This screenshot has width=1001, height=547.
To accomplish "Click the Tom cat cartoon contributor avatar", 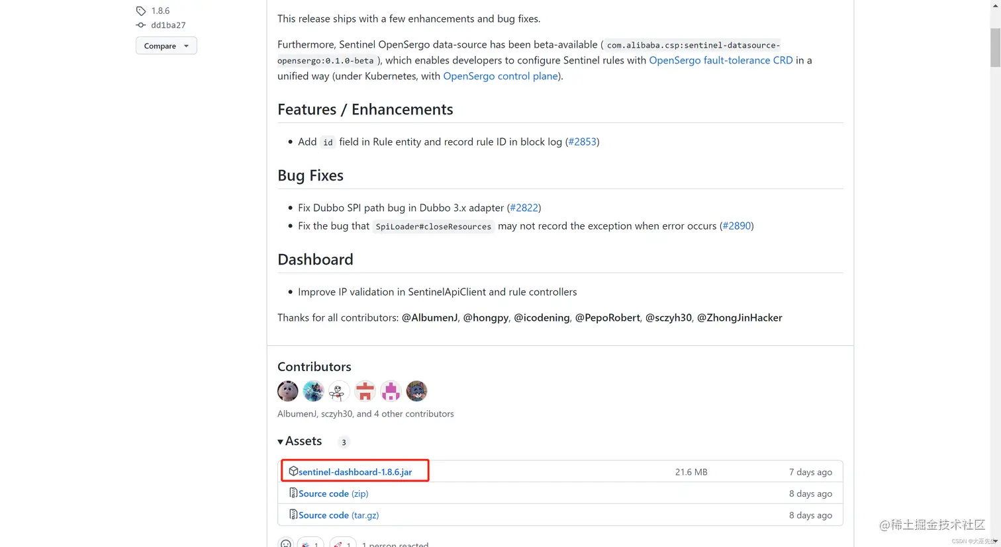I will click(x=416, y=391).
